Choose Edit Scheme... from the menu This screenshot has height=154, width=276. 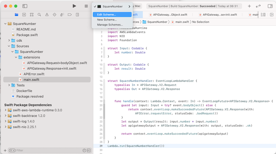coord(112,15)
